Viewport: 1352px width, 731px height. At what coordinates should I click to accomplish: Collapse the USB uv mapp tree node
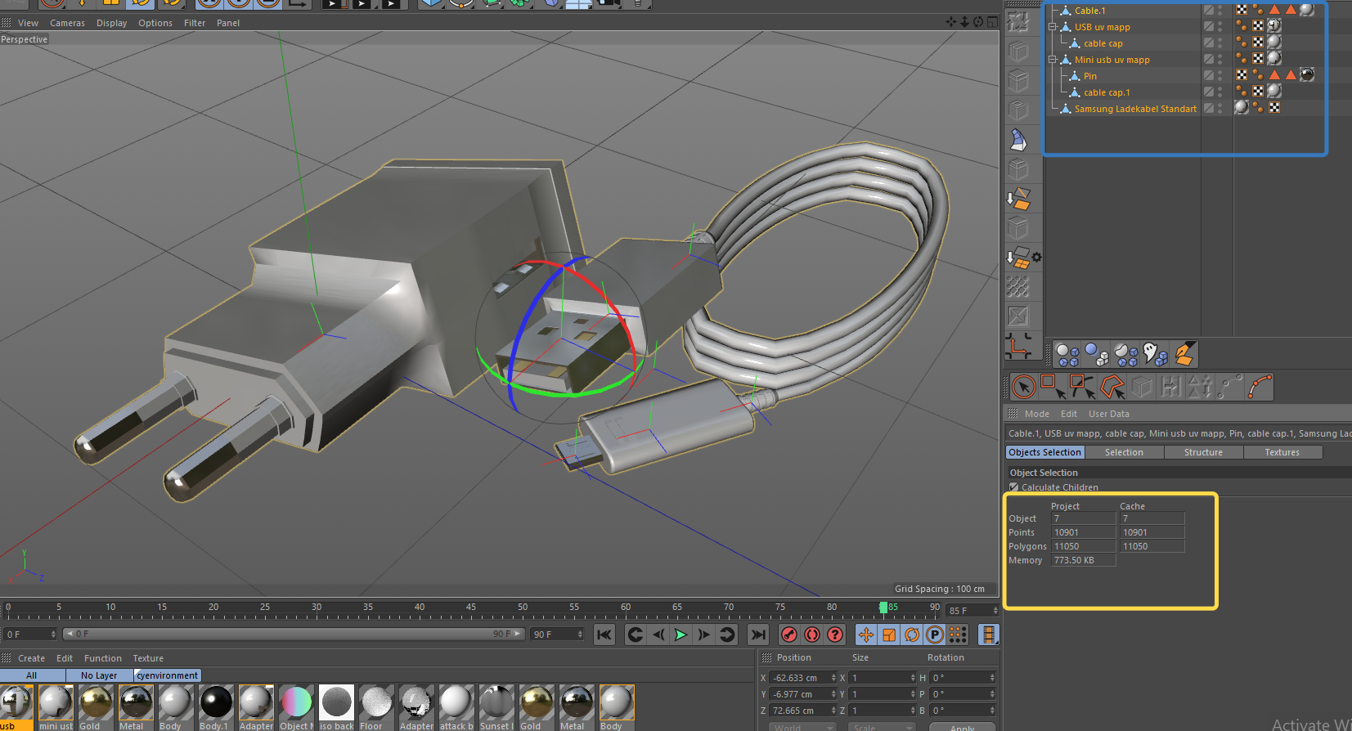(x=1053, y=27)
